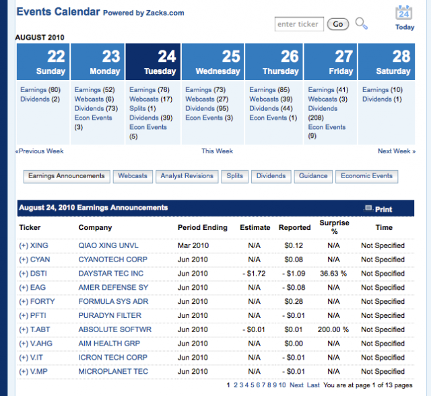Click the Last pagination link
The image size is (431, 396).
click(313, 385)
